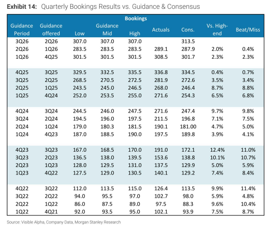This screenshot has height=228, width=271.
Task: Click the 11.4% beat/miss value
Action: 248,188
